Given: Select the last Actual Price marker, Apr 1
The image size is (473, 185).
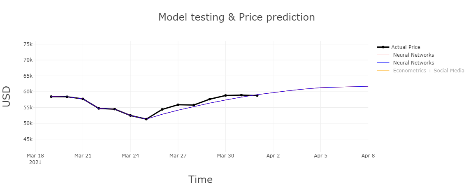Looking at the screenshot, I should 257,95.
